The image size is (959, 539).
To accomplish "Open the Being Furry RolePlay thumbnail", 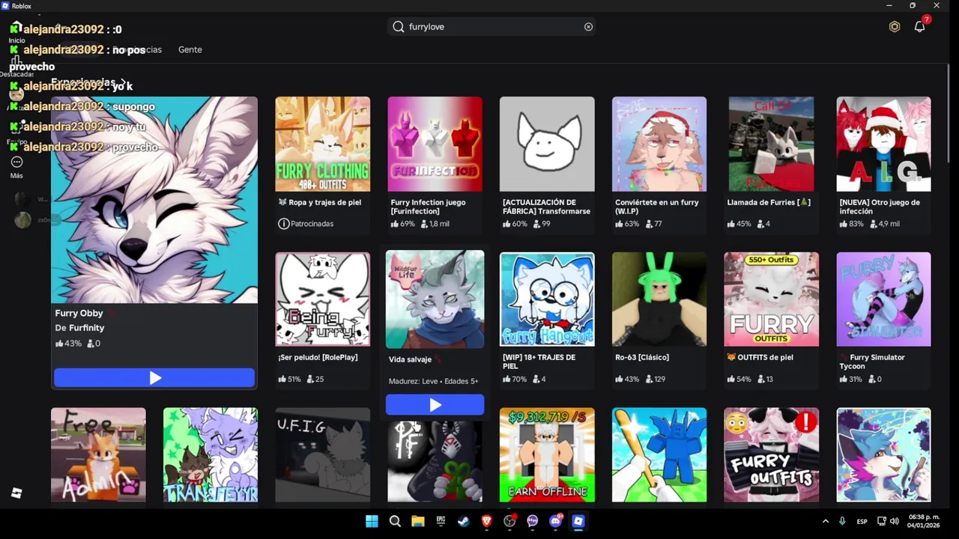I will pos(323,299).
